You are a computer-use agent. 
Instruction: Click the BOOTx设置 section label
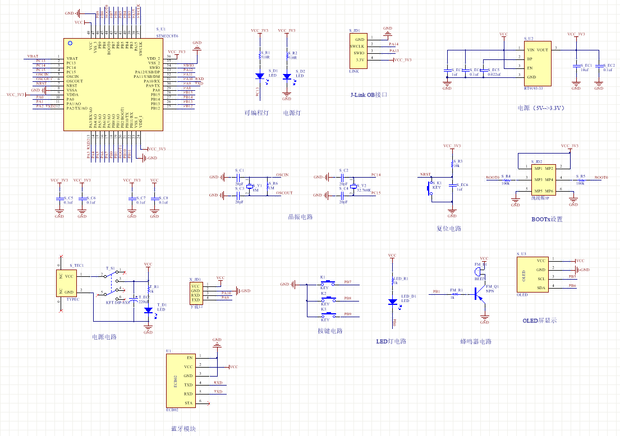tap(546, 219)
